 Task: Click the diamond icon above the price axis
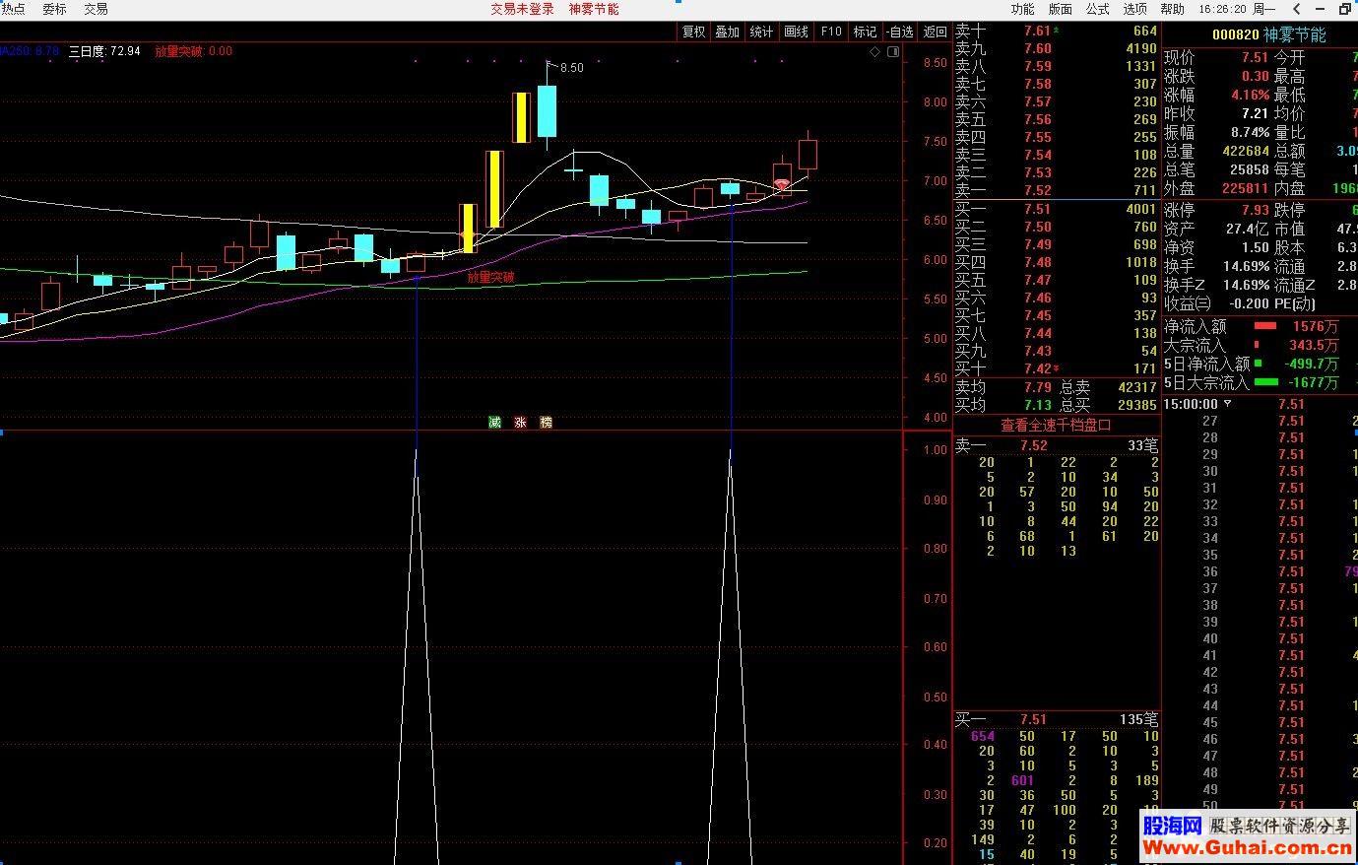[875, 52]
